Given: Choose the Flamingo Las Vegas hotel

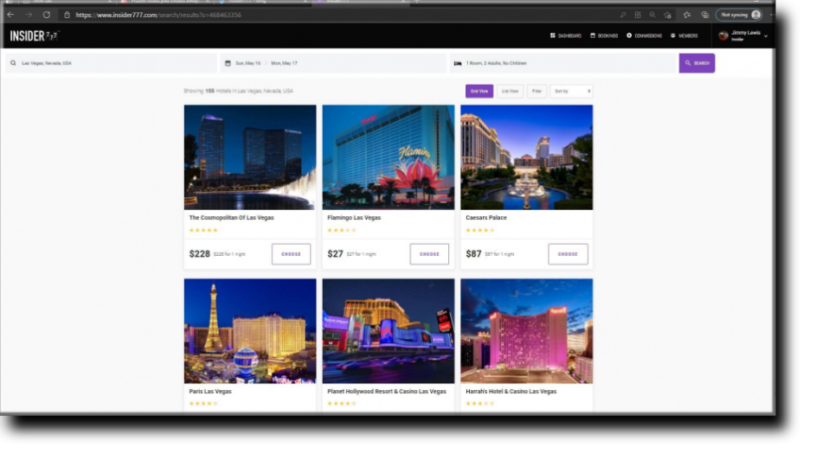Looking at the screenshot, I should coord(429,254).
